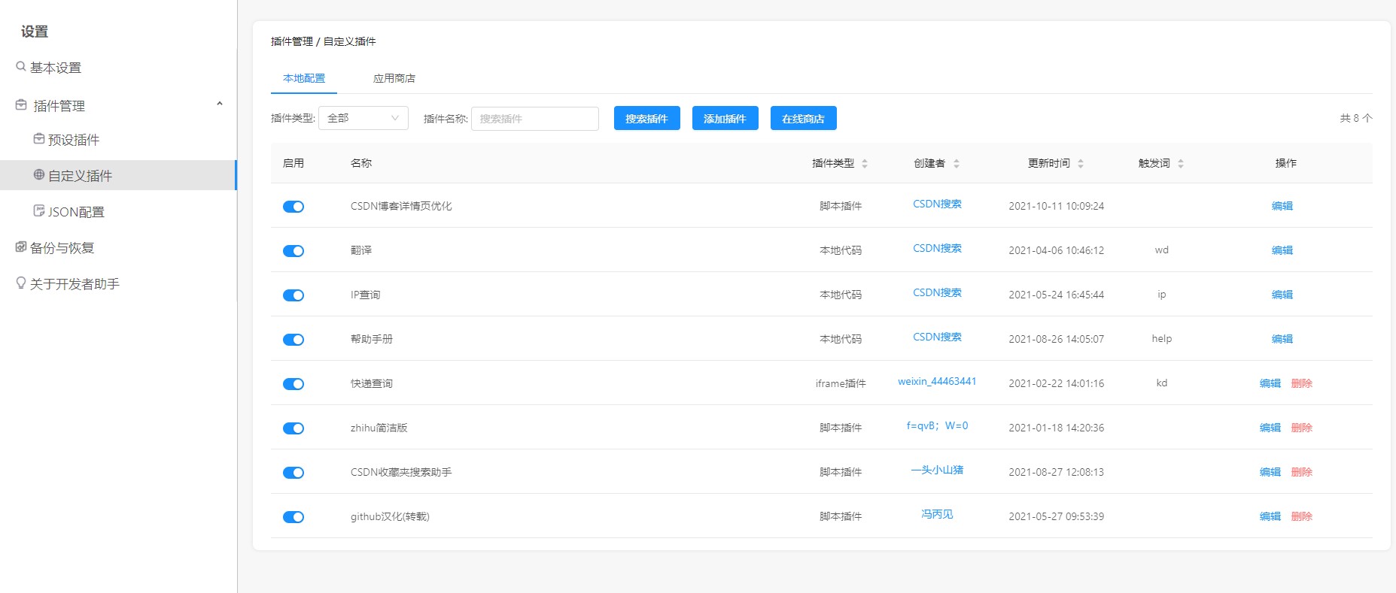Click the 搜索插件 name input field

point(534,119)
